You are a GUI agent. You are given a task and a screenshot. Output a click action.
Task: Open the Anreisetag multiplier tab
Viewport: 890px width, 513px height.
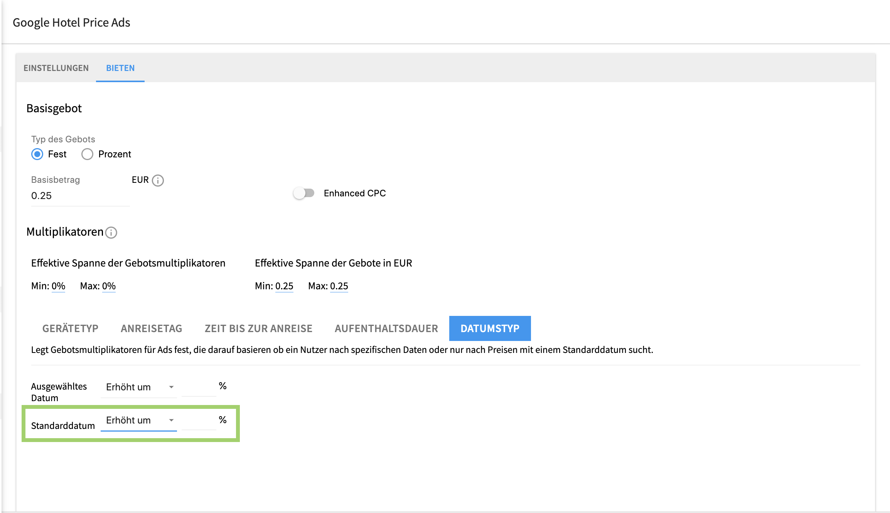click(x=152, y=328)
